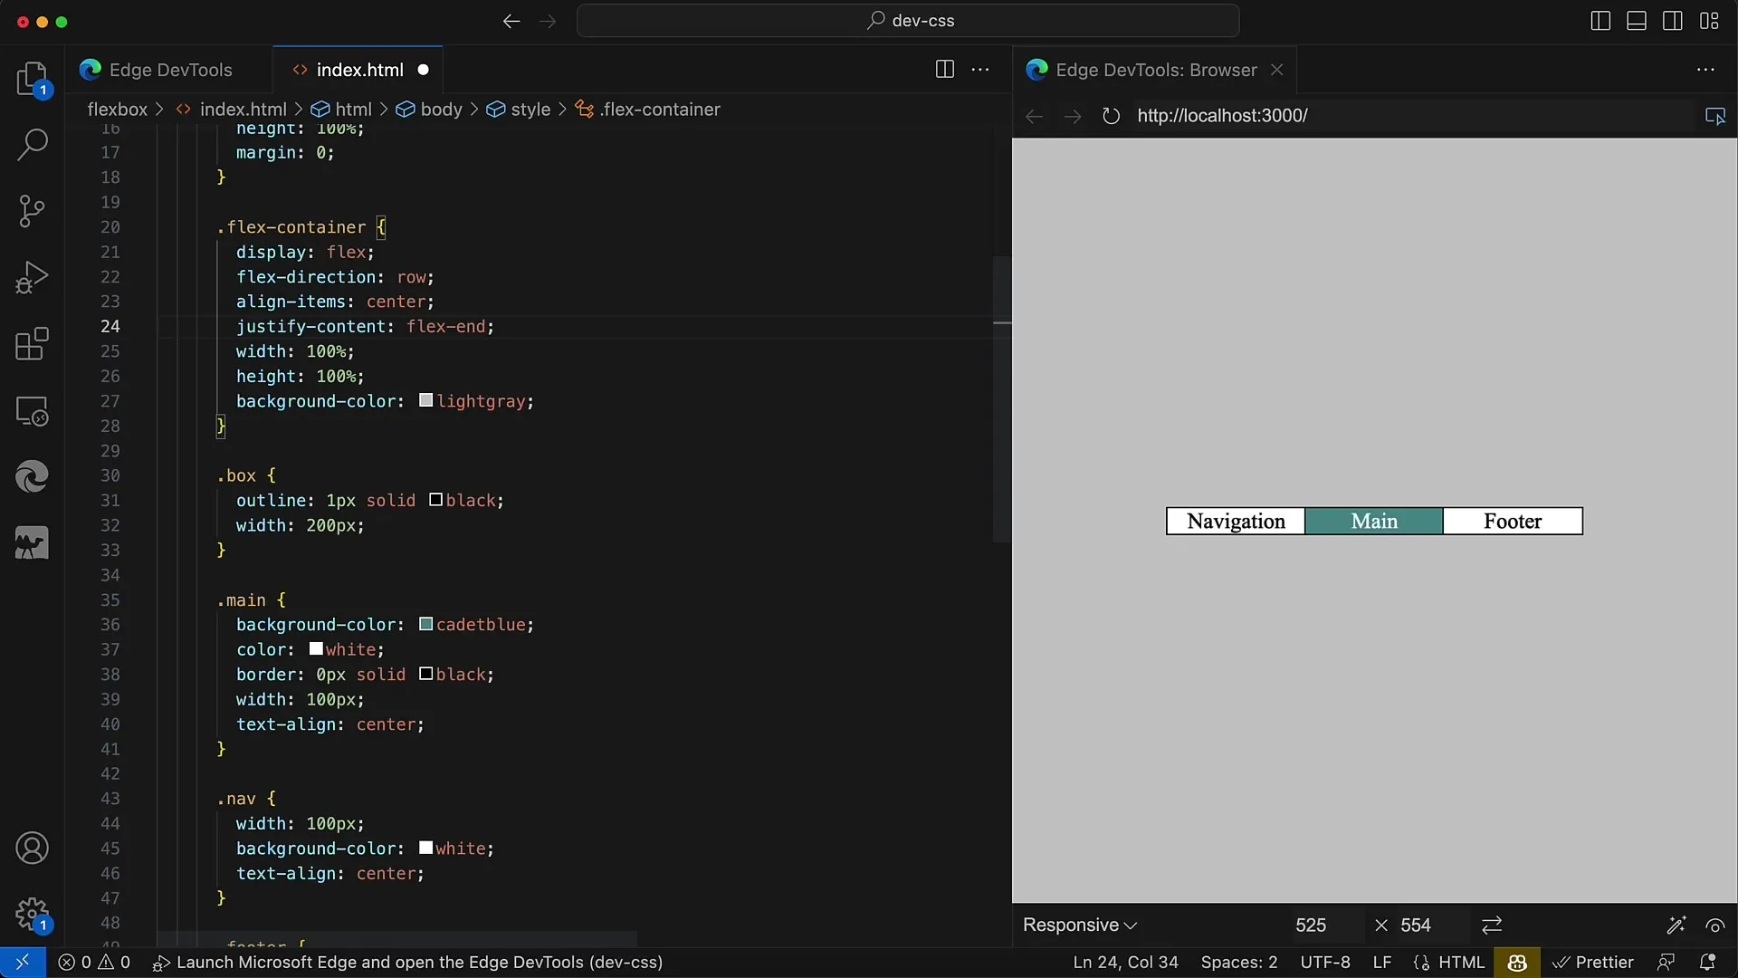Expand the style breadcrumb segment
The image size is (1738, 978).
tap(531, 109)
